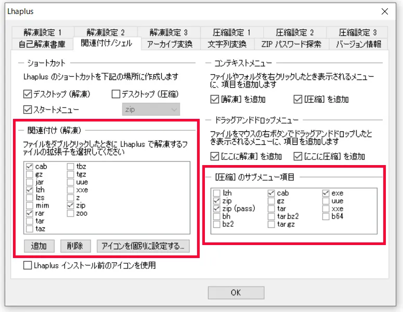
Task: Check b64 compression submenu item
Action: point(326,216)
